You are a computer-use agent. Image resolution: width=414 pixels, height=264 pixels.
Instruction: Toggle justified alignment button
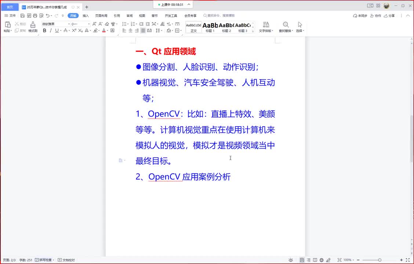pyautogui.click(x=143, y=30)
